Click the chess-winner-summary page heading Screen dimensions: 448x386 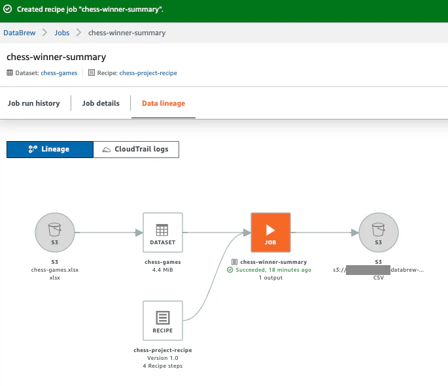point(56,57)
